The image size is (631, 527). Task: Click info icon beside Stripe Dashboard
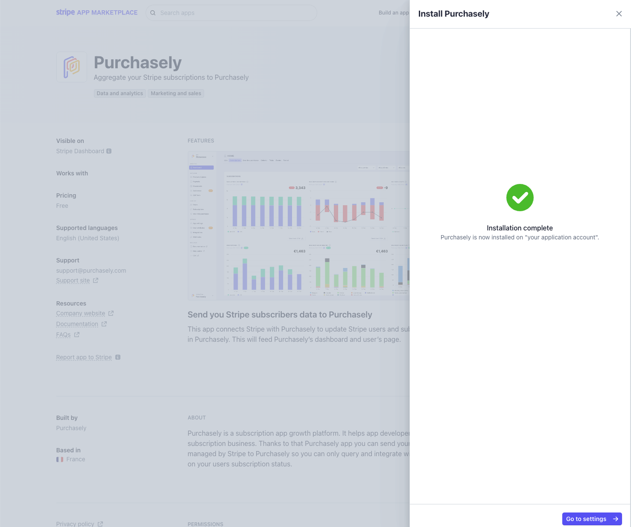109,151
